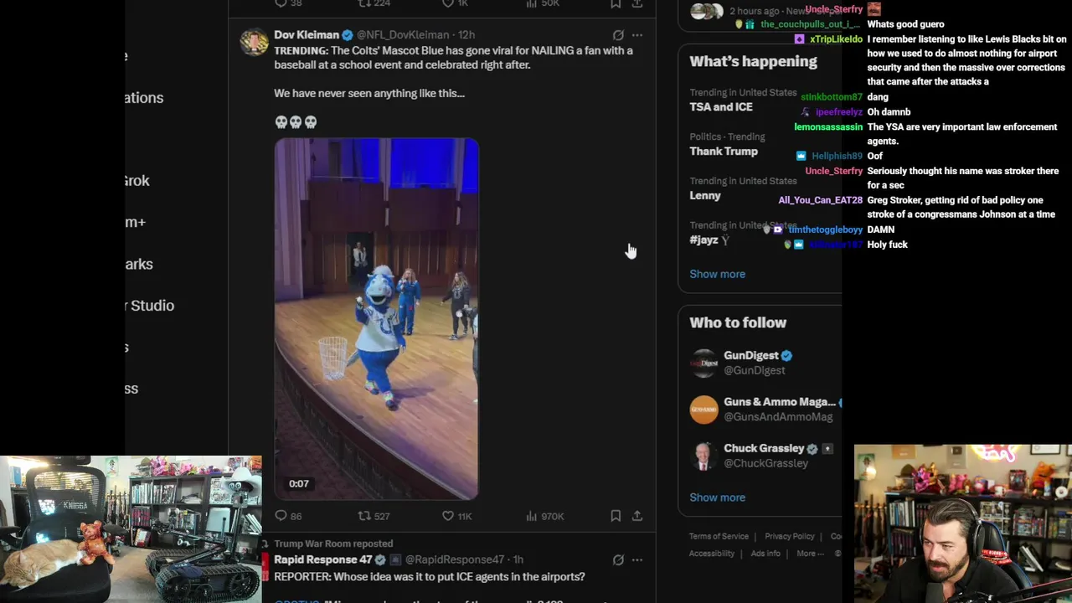Open GunDigest profile name
1072x603 pixels.
click(751, 356)
